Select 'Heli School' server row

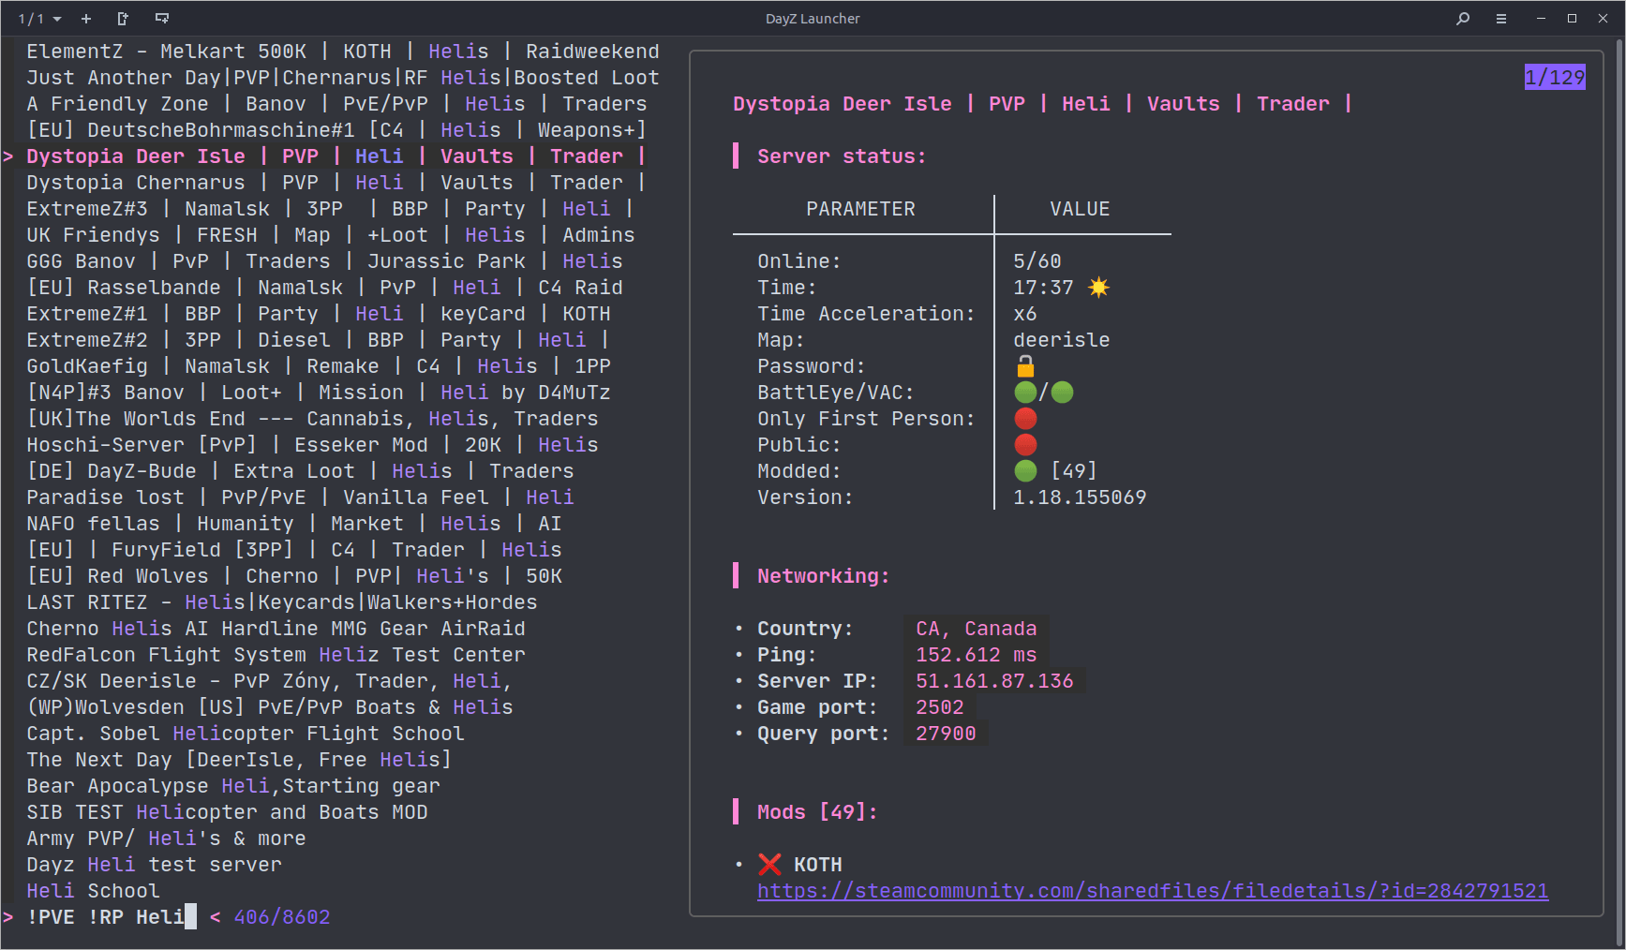(x=93, y=891)
